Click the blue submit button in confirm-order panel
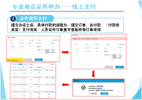The height and width of the screenshot is (100, 142). coord(39,60)
